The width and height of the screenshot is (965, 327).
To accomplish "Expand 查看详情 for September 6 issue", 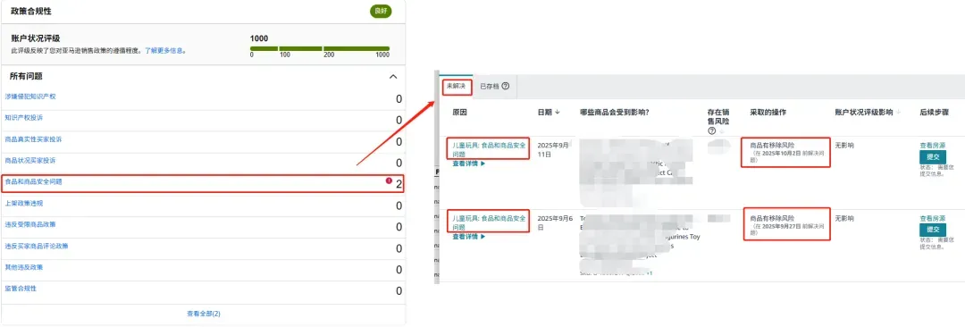I will tap(469, 237).
